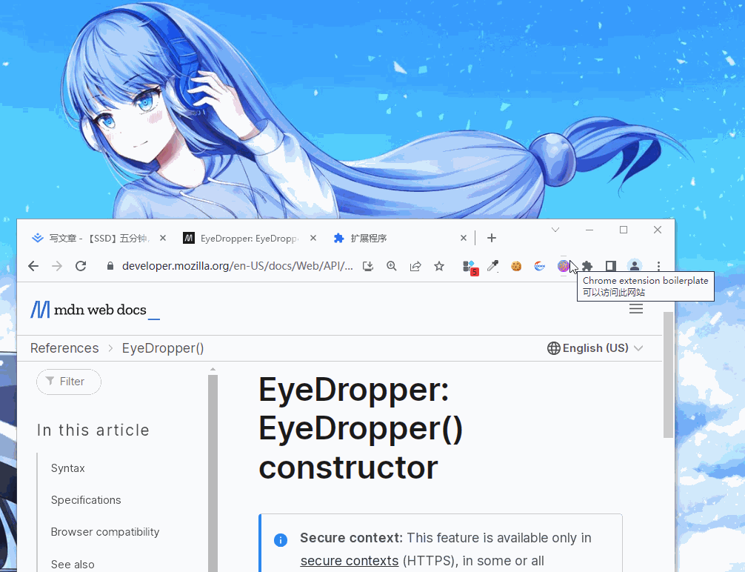The width and height of the screenshot is (745, 572).
Task: Open the profile avatar menu
Action: pos(635,266)
